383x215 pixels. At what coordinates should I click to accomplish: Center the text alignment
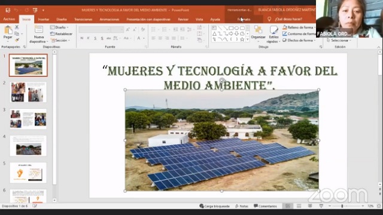tap(160, 38)
